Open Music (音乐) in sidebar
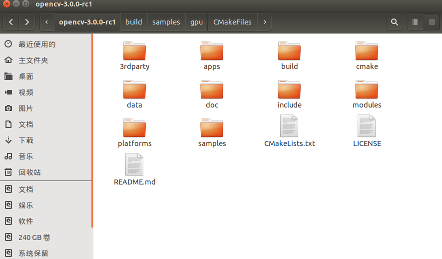 [x=45, y=156]
